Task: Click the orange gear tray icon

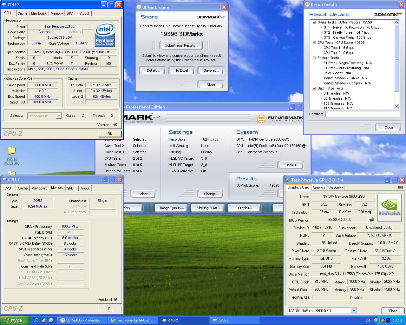Action: 383,320
